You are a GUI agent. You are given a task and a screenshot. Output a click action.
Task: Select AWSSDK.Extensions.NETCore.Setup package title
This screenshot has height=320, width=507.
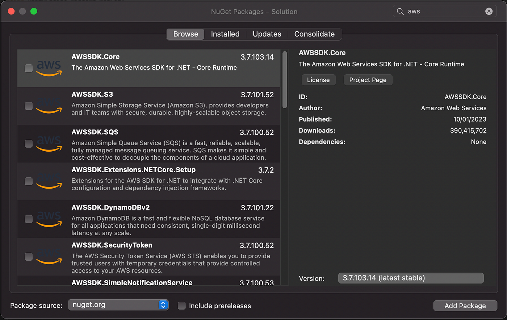[134, 170]
